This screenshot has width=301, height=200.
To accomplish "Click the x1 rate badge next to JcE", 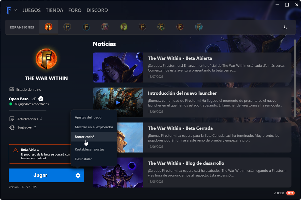I will click(41, 99).
